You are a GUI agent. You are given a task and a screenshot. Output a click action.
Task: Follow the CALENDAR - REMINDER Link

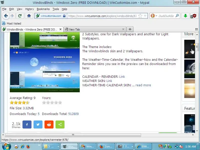coord(122,77)
